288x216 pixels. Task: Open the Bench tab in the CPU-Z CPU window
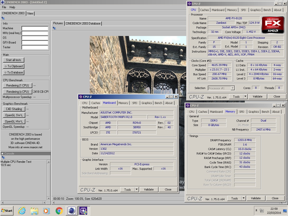tap(267, 10)
